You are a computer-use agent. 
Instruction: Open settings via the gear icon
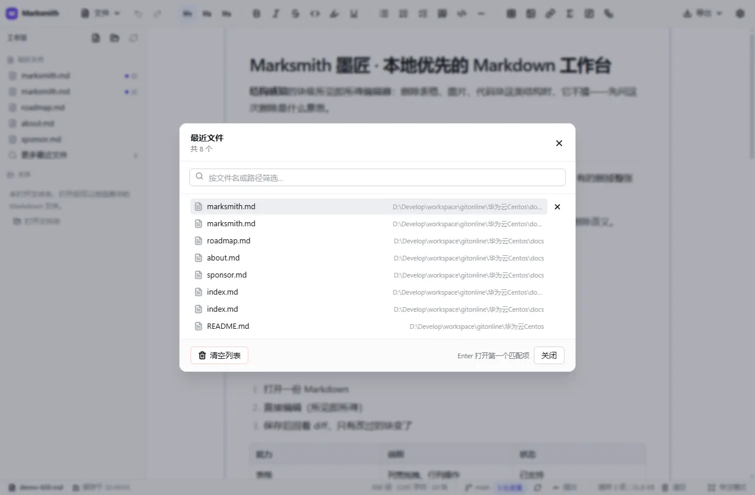point(740,14)
